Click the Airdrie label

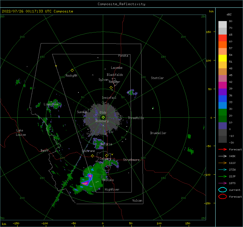click(106, 144)
